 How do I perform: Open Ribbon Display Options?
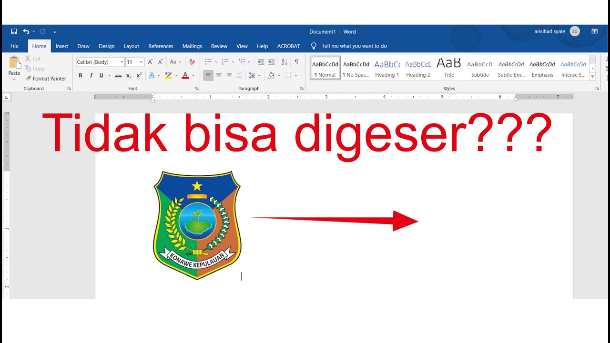click(x=595, y=31)
